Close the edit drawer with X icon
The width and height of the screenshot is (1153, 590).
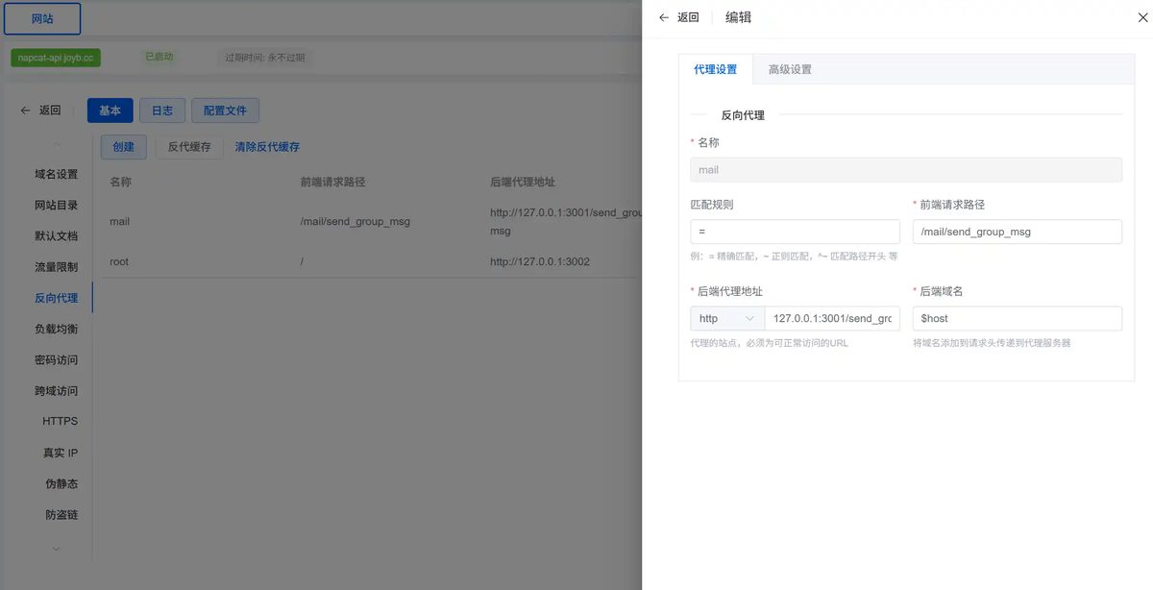pos(1142,17)
